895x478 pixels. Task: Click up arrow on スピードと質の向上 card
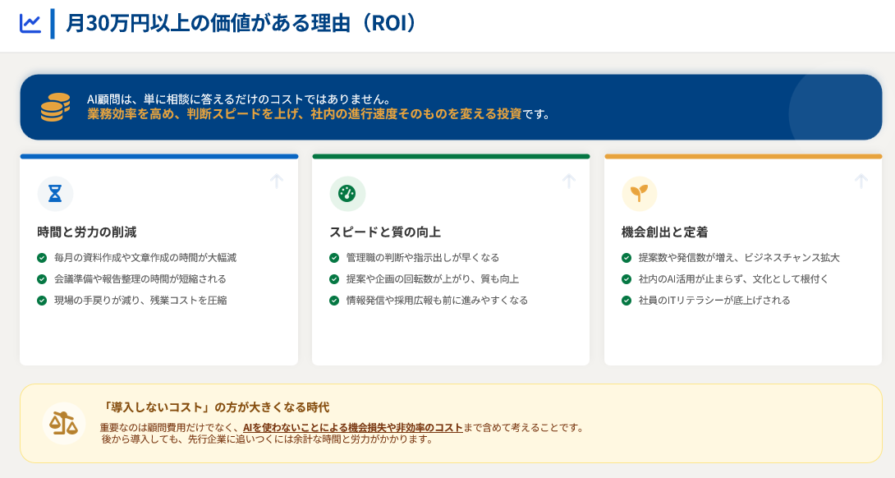click(x=569, y=181)
